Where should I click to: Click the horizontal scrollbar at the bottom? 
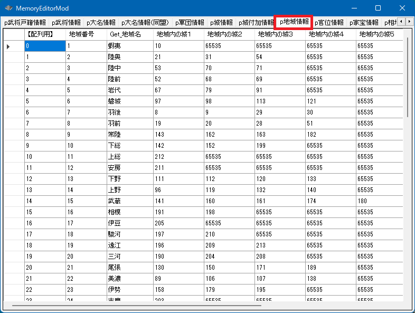(136, 305)
